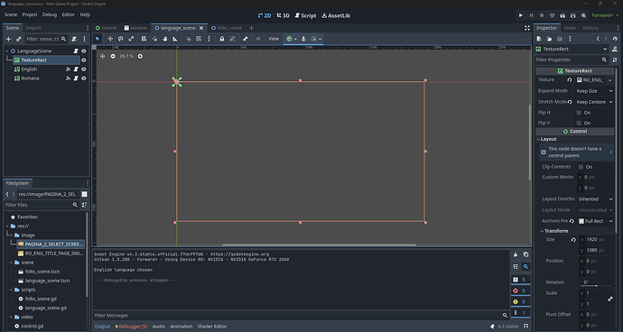The image size is (623, 332).
Task: Add a new node with plus icon
Action: click(x=8, y=39)
